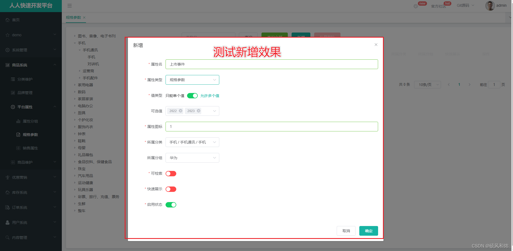Viewport: 513px width, 251px height.
Task: Close the 规格参数 tab with its X
Action: point(84,17)
